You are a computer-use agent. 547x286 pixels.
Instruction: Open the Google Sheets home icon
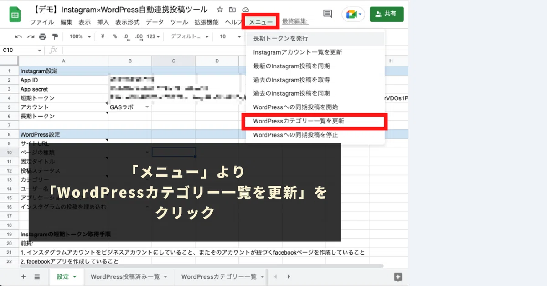(15, 15)
